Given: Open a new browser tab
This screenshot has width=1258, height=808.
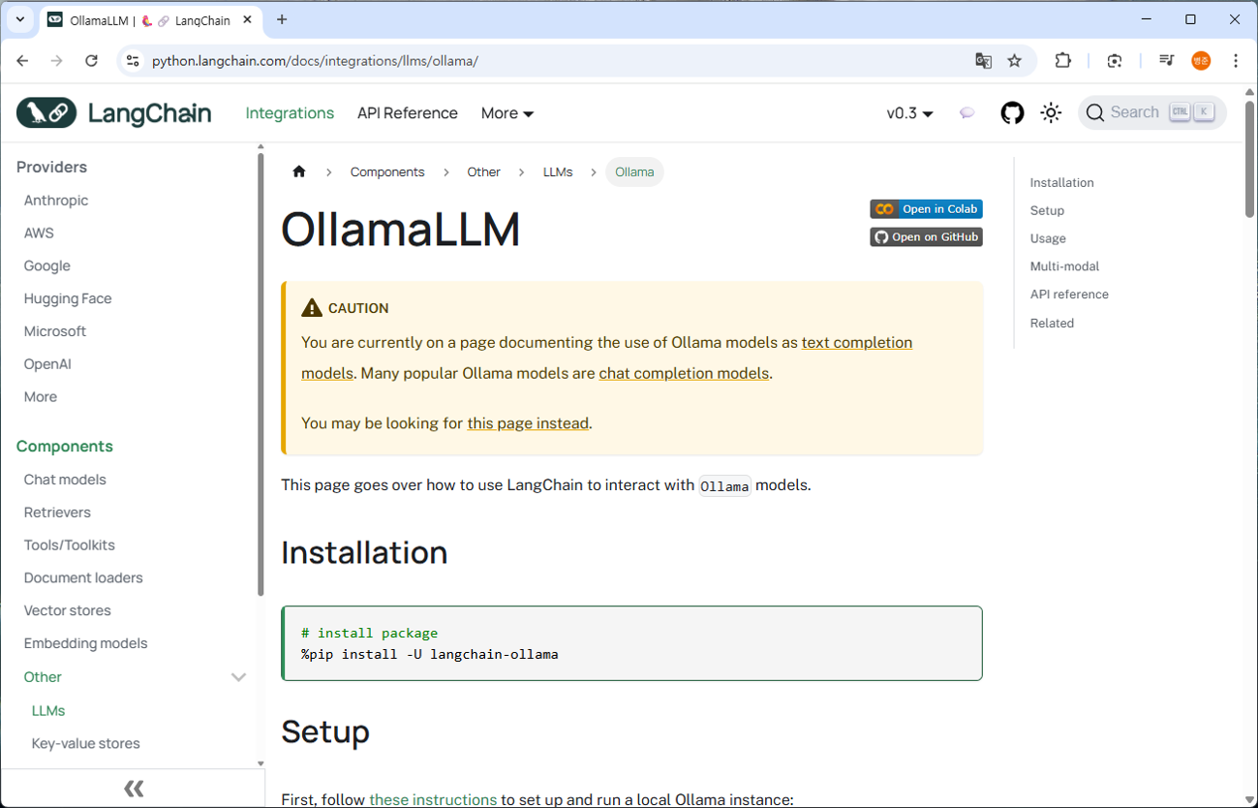Looking at the screenshot, I should click(282, 19).
